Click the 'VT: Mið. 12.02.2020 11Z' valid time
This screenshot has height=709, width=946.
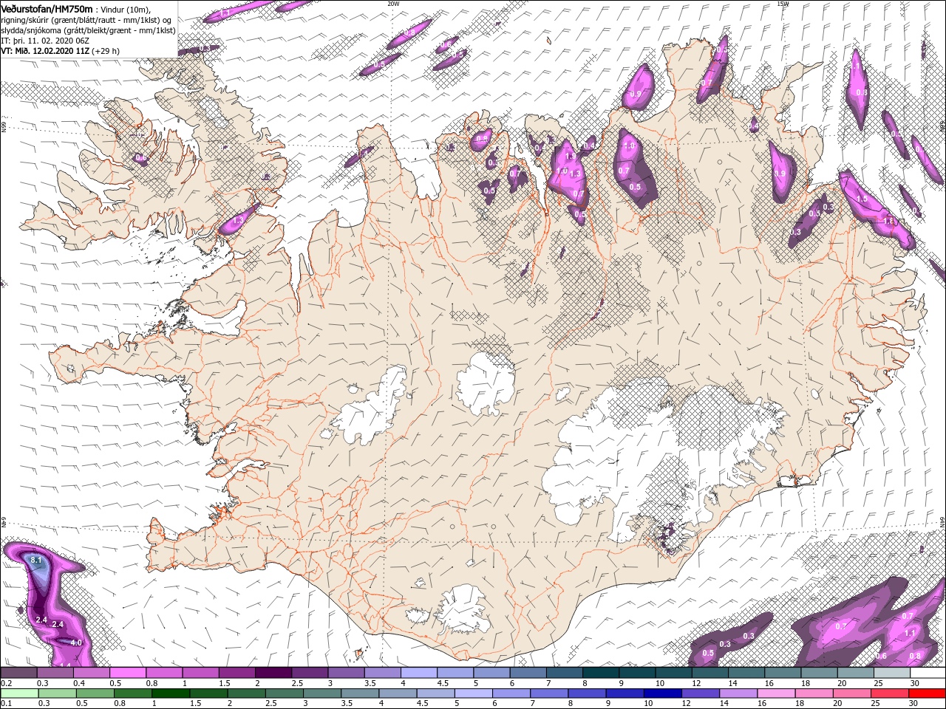tap(45, 51)
